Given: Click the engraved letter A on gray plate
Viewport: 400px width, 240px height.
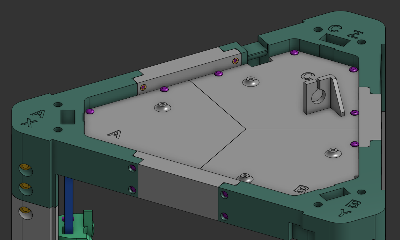Looking at the screenshot, I should 114,134.
